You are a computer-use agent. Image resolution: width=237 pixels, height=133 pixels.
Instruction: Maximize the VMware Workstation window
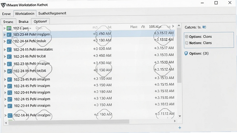pos(216,3)
